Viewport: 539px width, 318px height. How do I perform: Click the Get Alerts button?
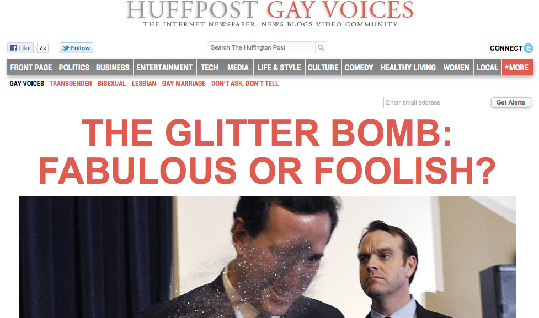[511, 102]
